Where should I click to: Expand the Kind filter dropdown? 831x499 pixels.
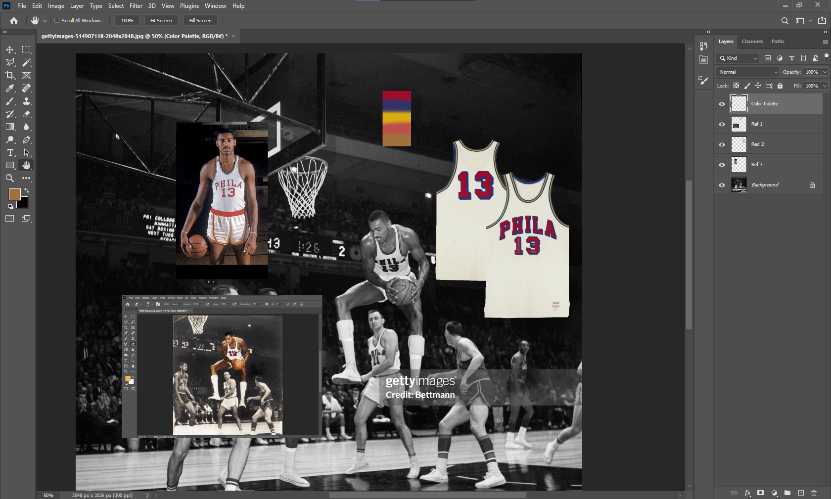(x=738, y=58)
